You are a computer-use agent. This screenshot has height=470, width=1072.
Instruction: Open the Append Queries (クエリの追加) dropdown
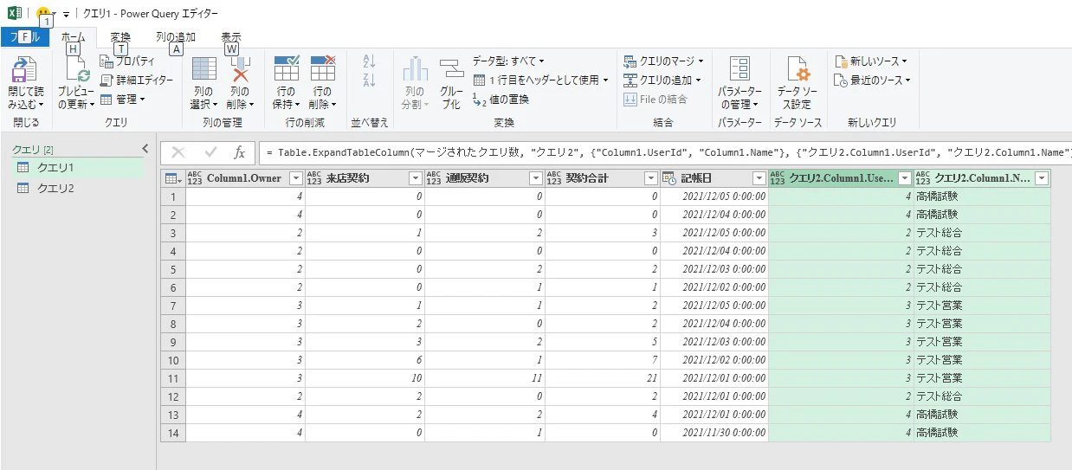[663, 80]
